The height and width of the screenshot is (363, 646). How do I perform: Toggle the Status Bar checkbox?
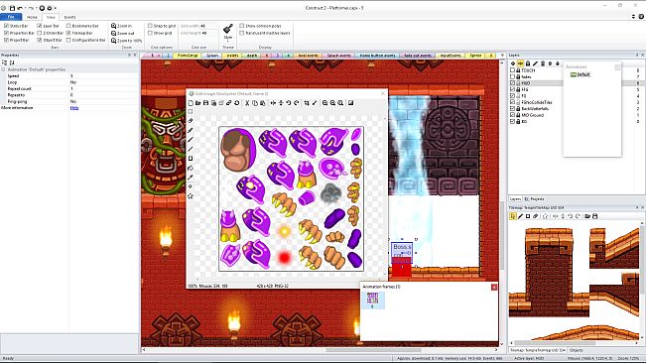pyautogui.click(x=6, y=26)
